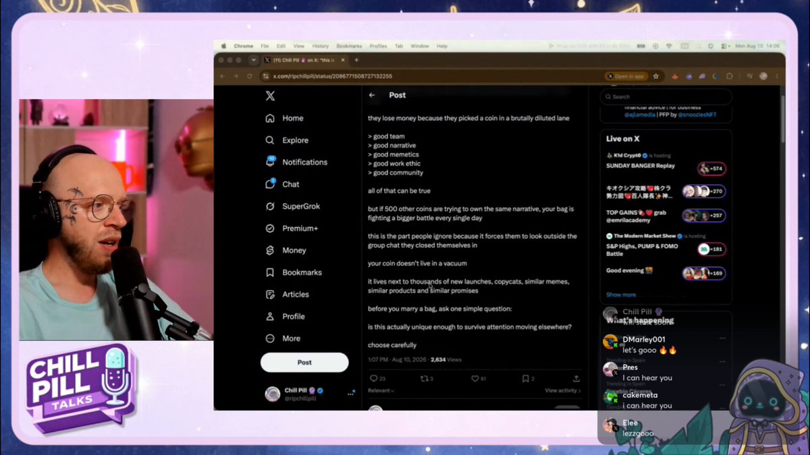Open Notifications via the bell icon

point(270,162)
